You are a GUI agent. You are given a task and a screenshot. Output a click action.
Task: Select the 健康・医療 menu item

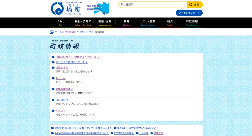pos(105,23)
